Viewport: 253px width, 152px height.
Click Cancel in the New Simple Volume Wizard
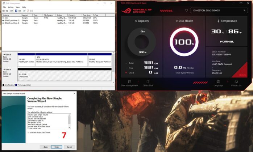[x=69, y=147]
